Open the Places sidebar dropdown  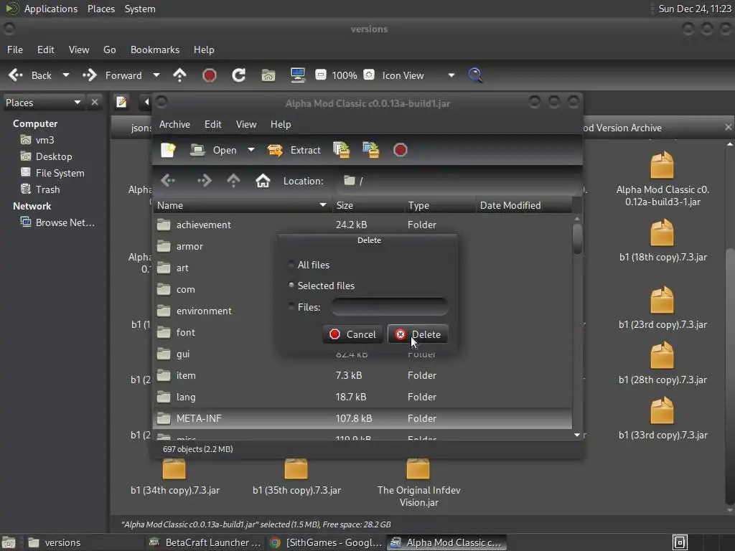click(x=78, y=102)
